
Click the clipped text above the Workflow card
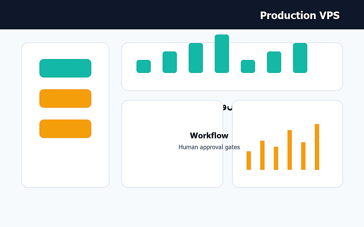227,107
